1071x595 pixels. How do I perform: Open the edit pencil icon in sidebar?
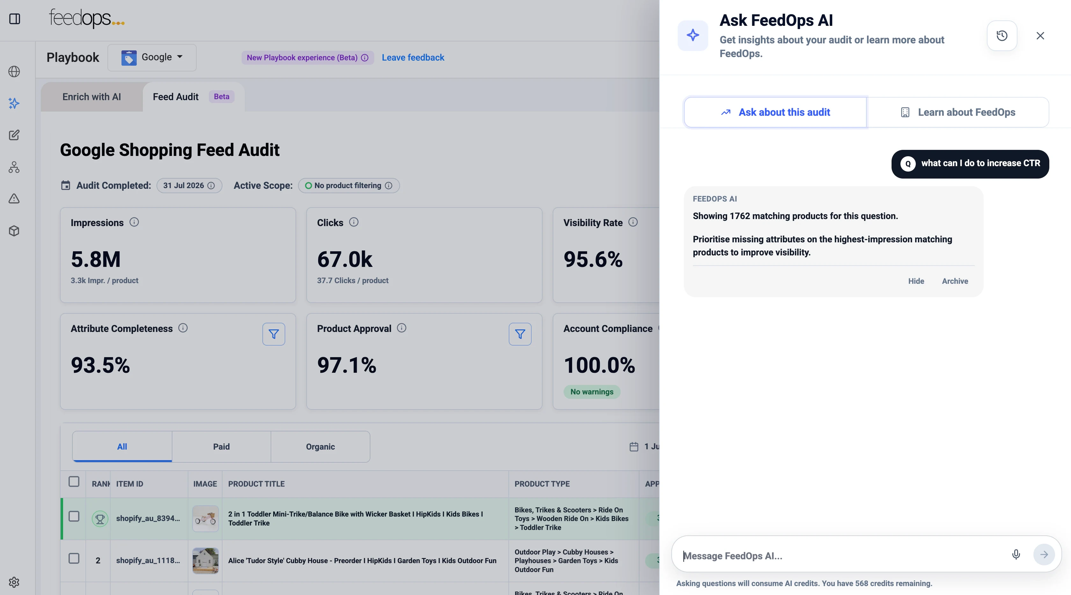pos(14,135)
